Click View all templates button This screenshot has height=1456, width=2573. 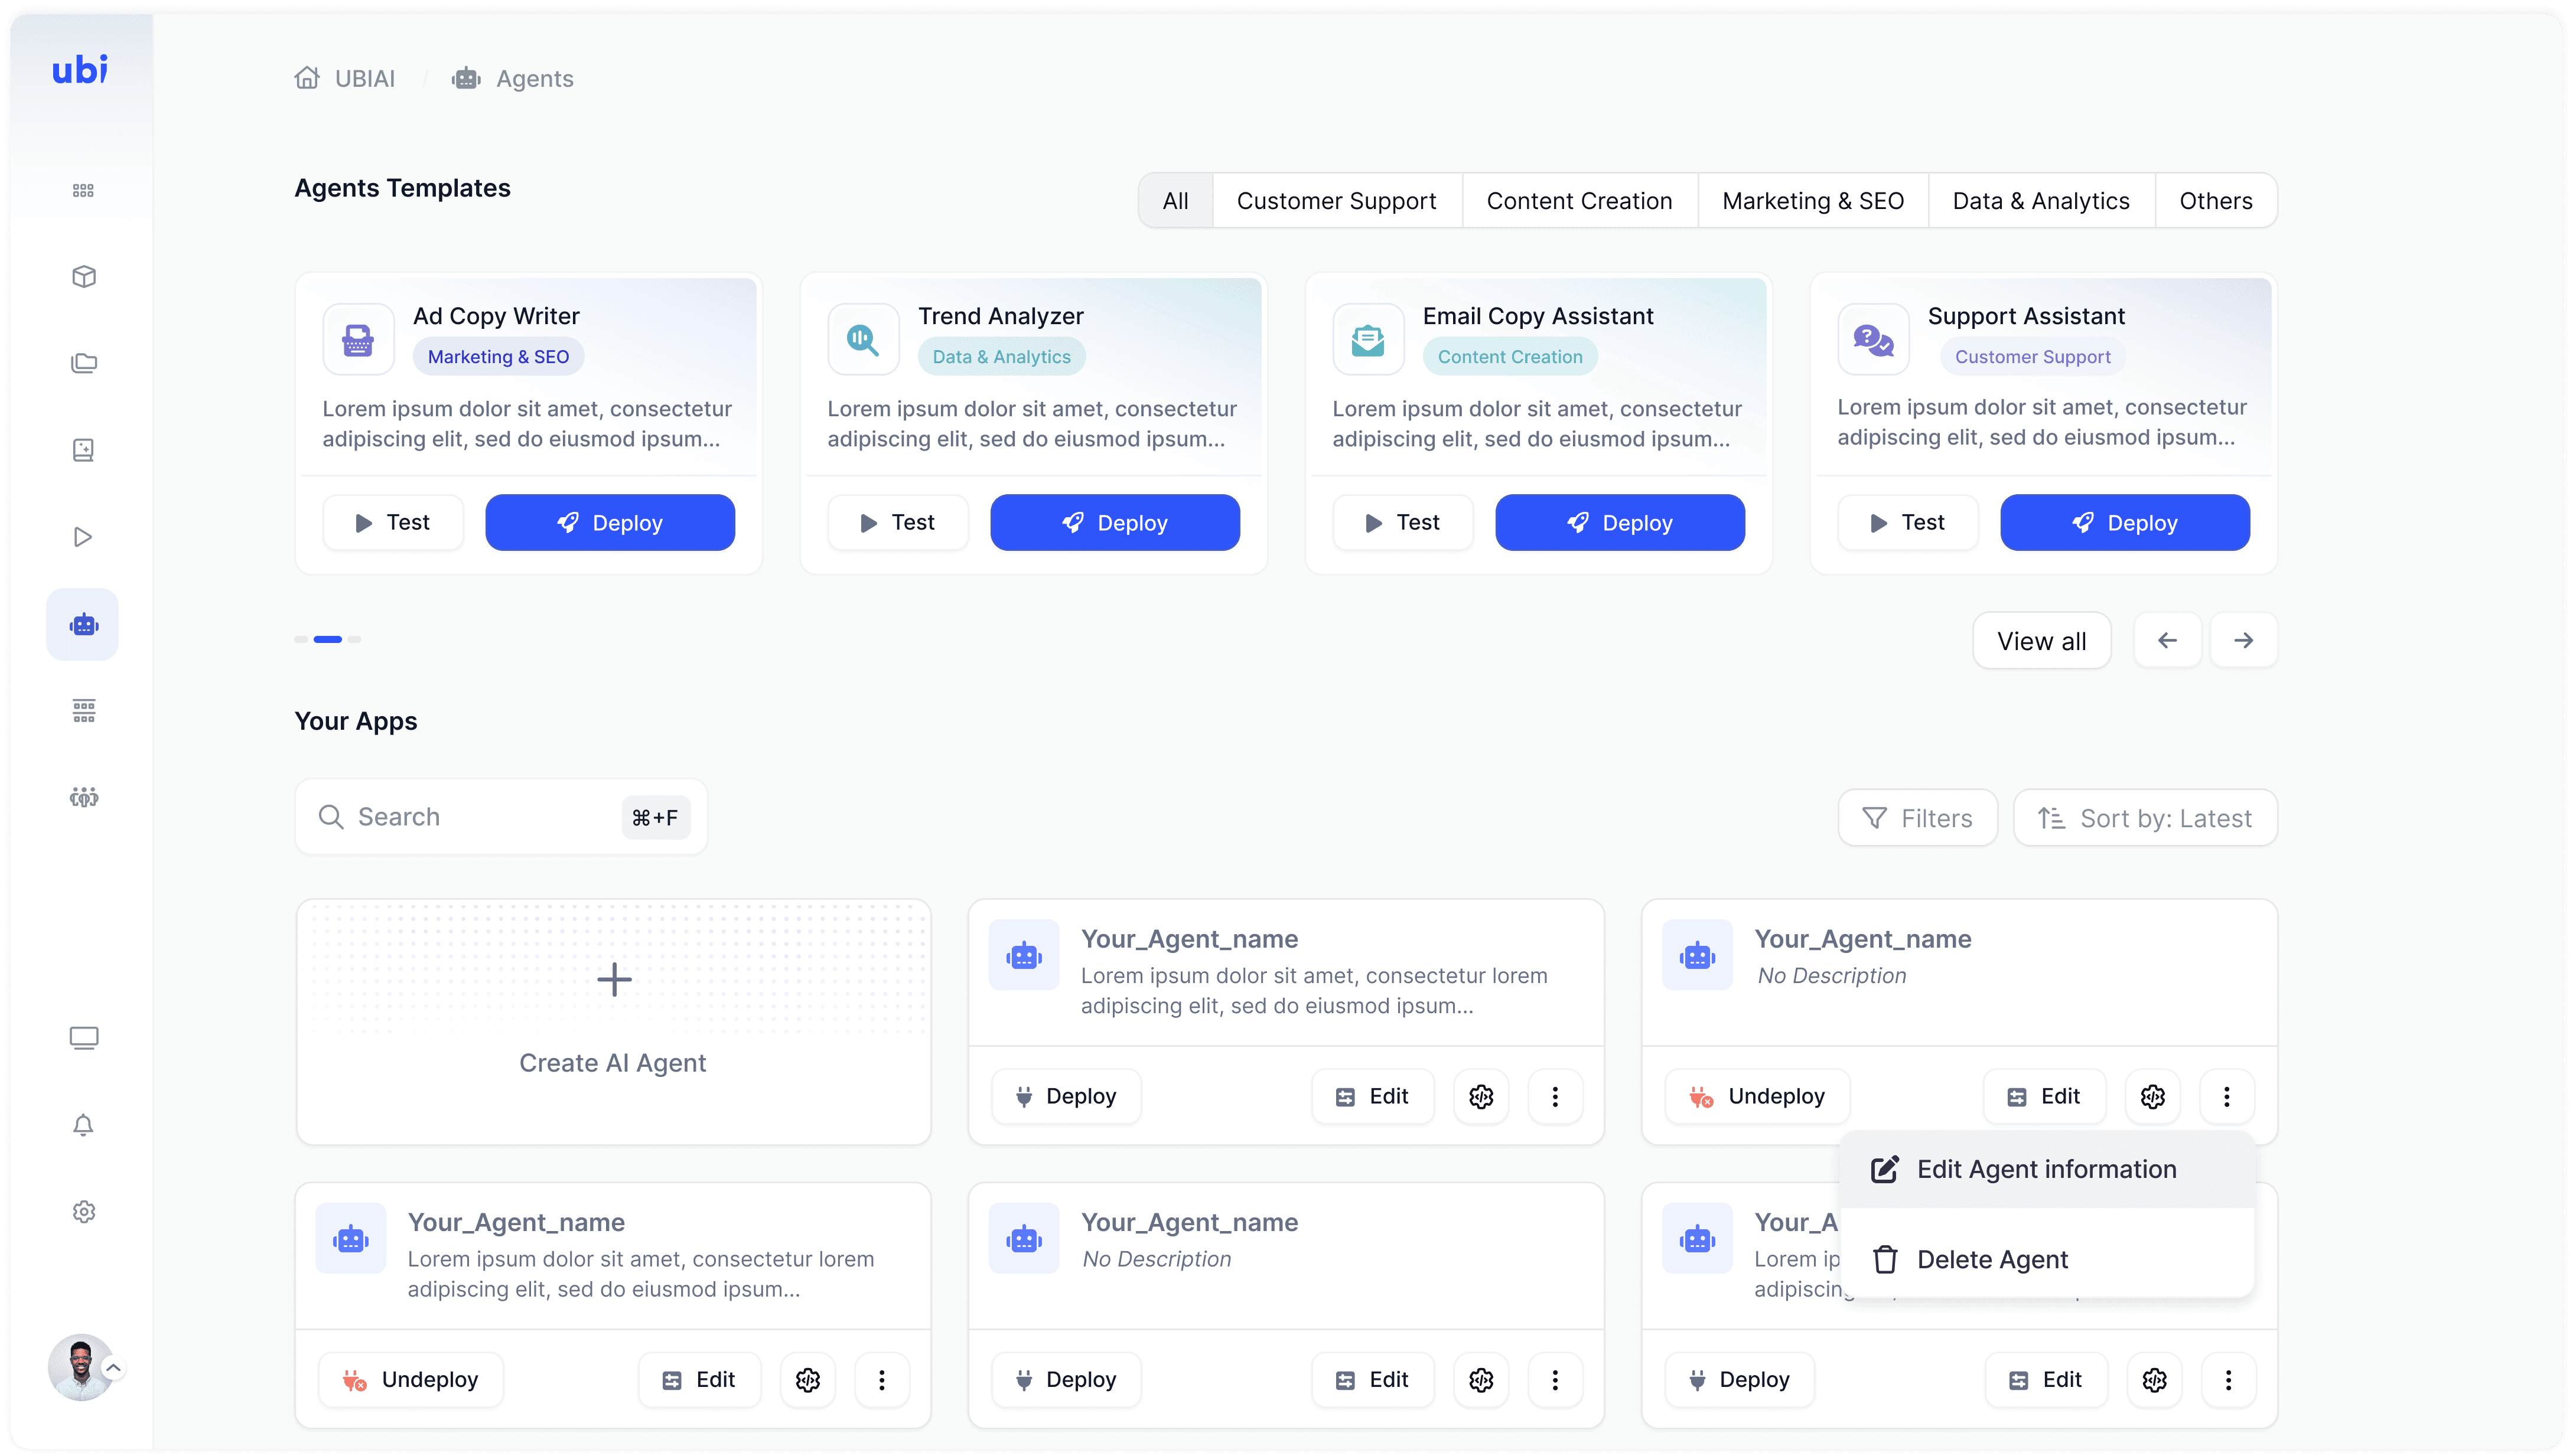[x=2041, y=641]
